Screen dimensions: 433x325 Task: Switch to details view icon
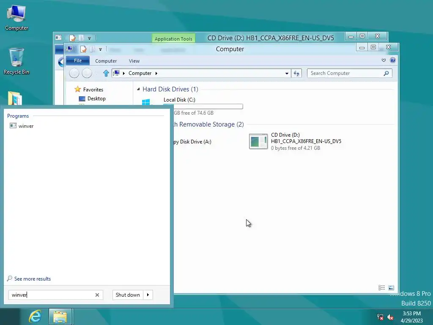pos(382,288)
